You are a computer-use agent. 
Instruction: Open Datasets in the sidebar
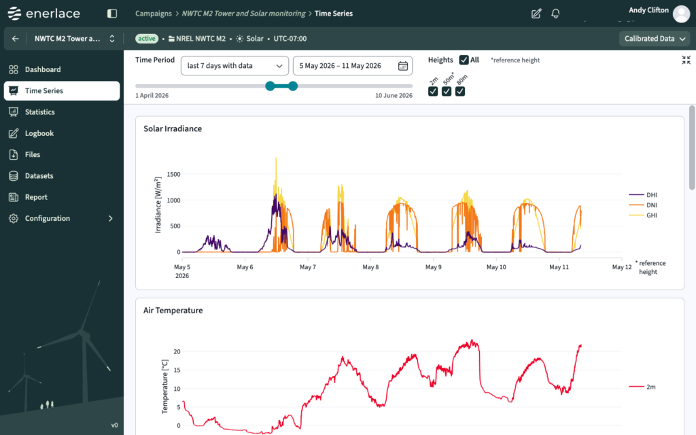(x=62, y=176)
